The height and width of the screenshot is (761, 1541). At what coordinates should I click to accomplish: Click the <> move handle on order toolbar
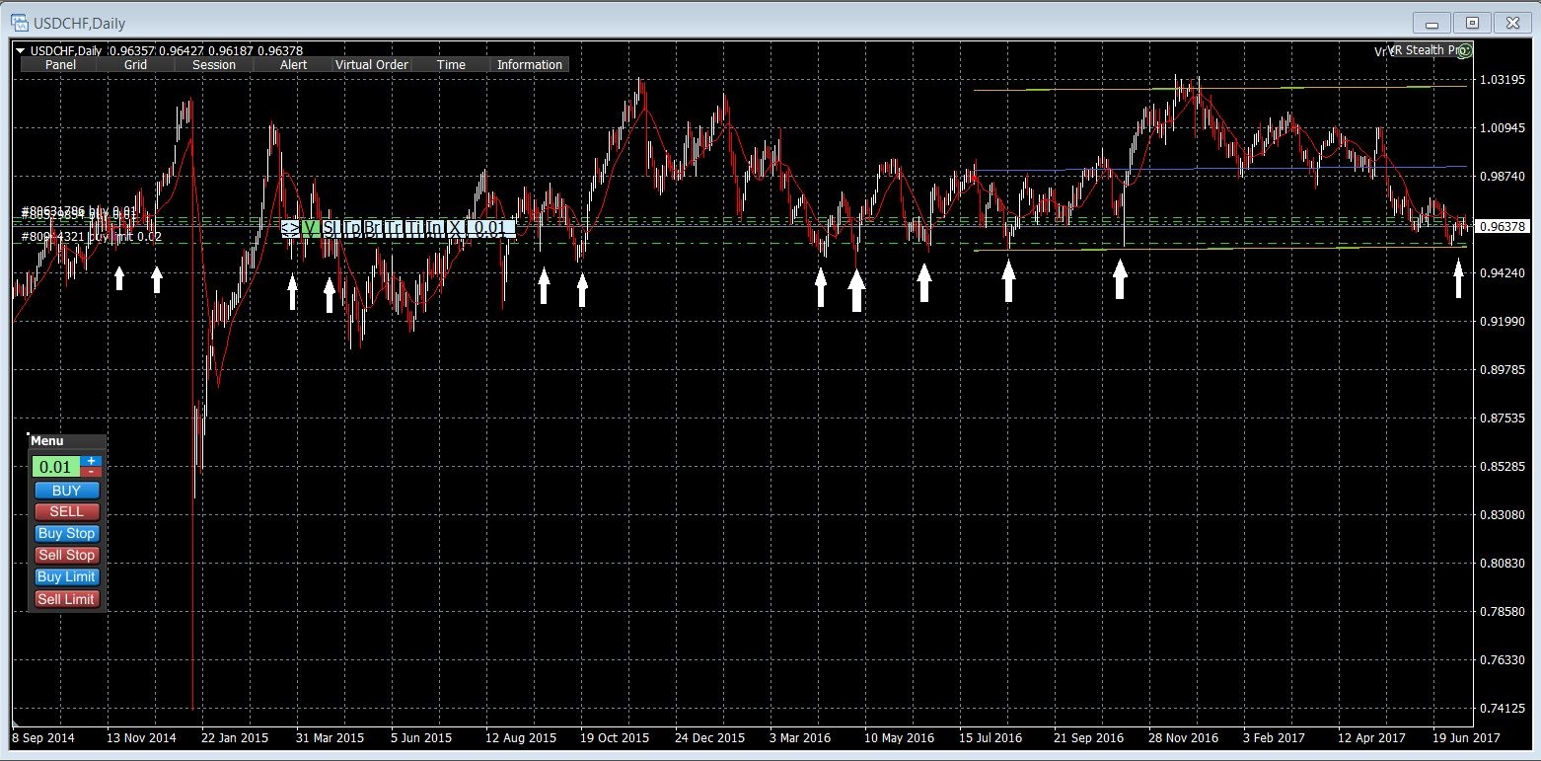tap(290, 228)
